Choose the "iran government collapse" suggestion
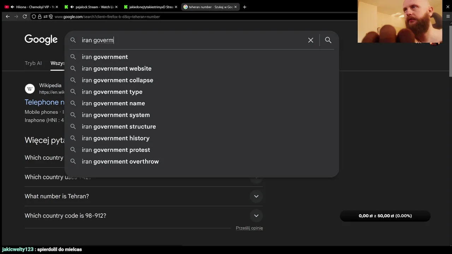The height and width of the screenshot is (254, 452). [x=117, y=80]
